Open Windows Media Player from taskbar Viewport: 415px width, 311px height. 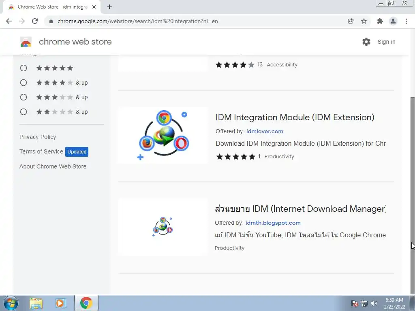(x=61, y=303)
